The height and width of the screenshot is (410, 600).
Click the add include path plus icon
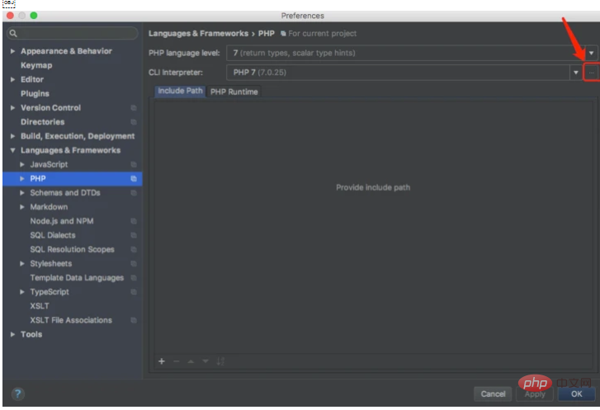162,361
